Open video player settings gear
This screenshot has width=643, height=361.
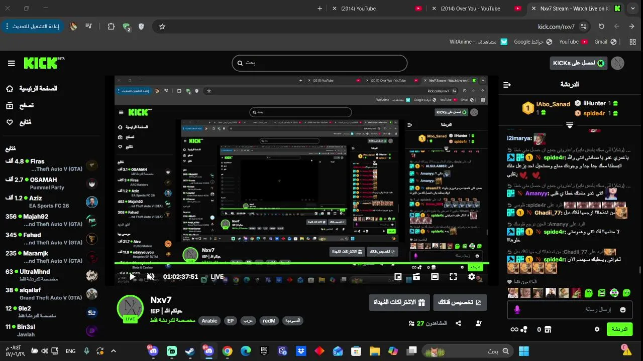pyautogui.click(x=472, y=277)
